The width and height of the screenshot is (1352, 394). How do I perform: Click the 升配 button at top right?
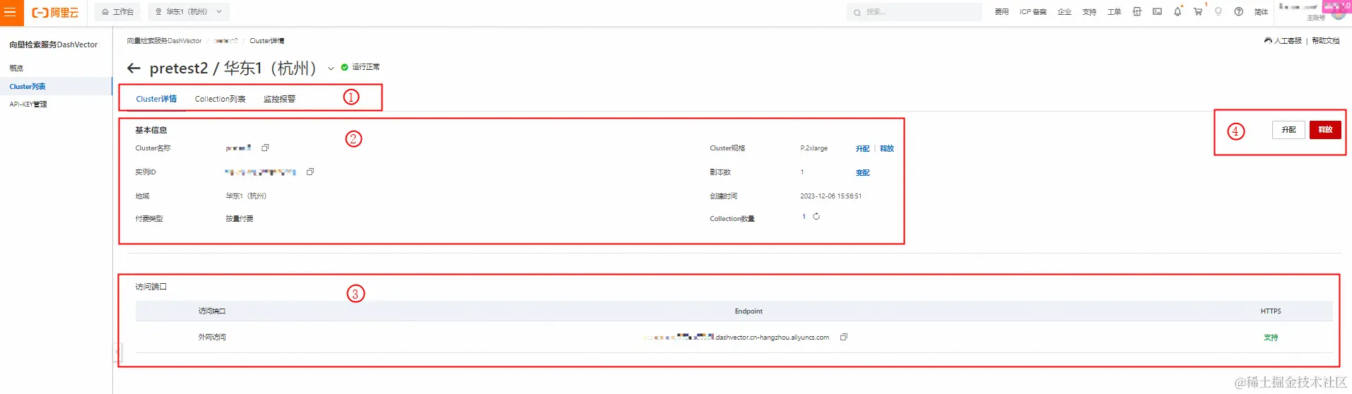pyautogui.click(x=1288, y=130)
